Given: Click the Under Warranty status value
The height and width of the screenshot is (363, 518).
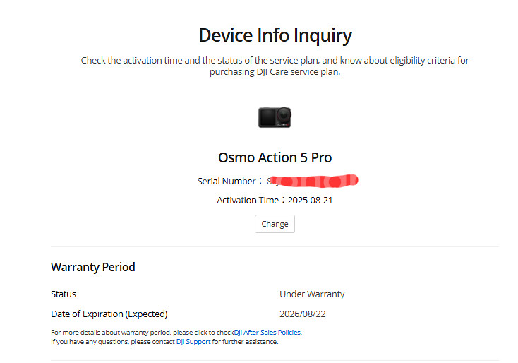Looking at the screenshot, I should [312, 294].
